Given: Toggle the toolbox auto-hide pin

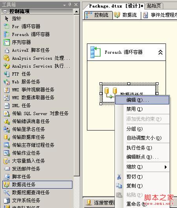Looking at the screenshot, I should point(70,5).
